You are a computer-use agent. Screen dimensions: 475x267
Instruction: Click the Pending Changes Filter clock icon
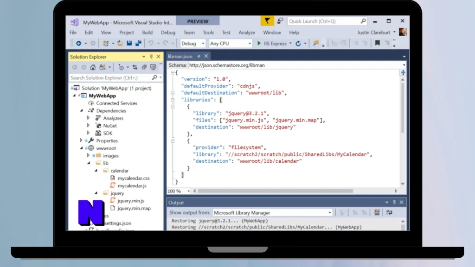(x=121, y=67)
